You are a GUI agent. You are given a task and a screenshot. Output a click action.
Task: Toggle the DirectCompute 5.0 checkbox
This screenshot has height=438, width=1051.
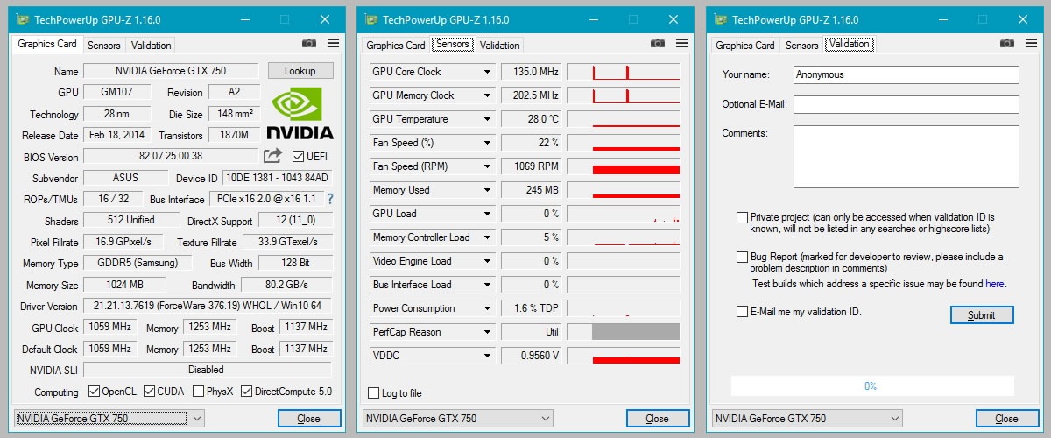(247, 392)
